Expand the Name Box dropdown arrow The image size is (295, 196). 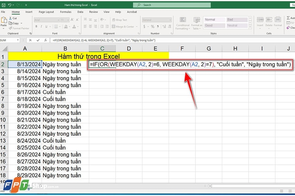point(18,40)
